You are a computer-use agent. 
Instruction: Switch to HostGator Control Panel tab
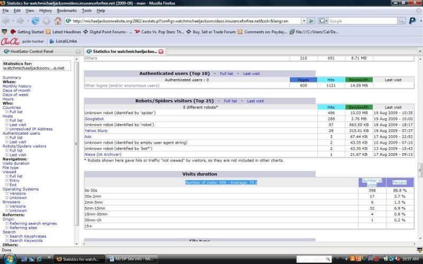click(42, 51)
